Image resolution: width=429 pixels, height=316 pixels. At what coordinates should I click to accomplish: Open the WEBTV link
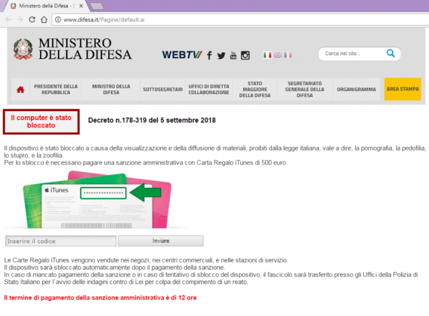pos(182,55)
